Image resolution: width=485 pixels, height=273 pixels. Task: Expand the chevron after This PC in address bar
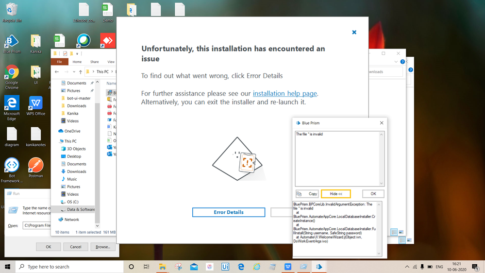click(x=112, y=72)
